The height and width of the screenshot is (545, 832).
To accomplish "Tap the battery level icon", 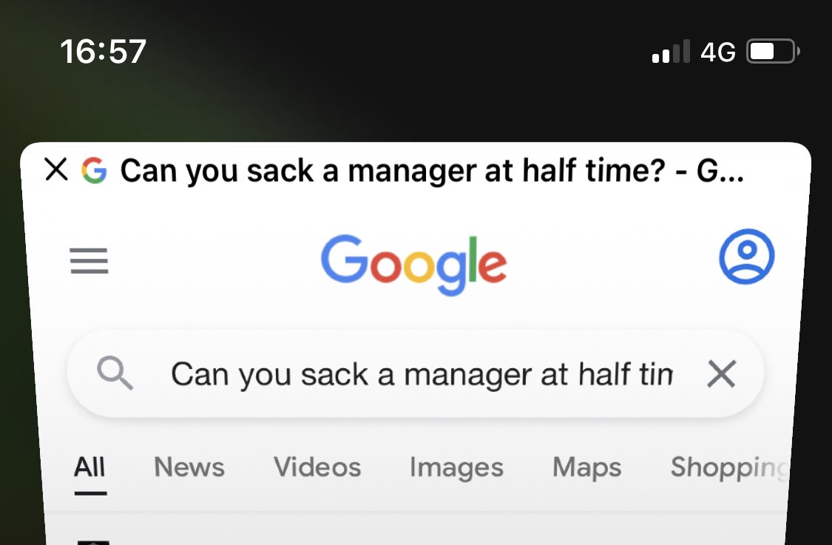I will point(773,52).
